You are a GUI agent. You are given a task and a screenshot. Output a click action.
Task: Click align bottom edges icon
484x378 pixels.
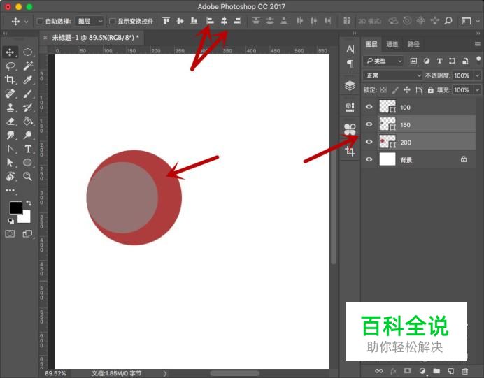tap(194, 21)
